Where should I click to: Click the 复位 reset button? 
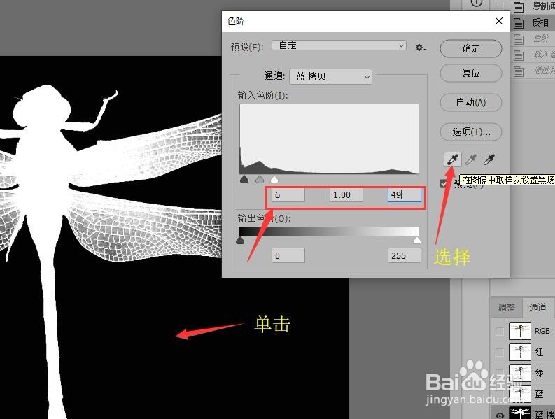click(x=471, y=73)
